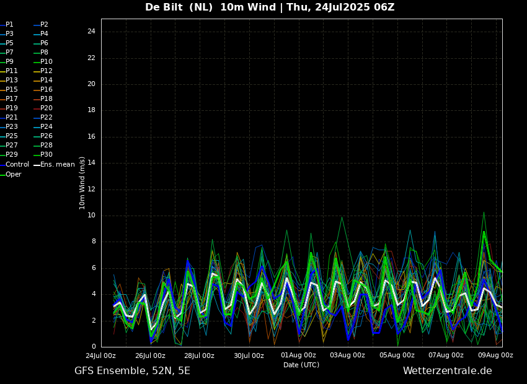This screenshot has width=527, height=384.
Task: Select the P2 legend entry
Action: (x=44, y=25)
